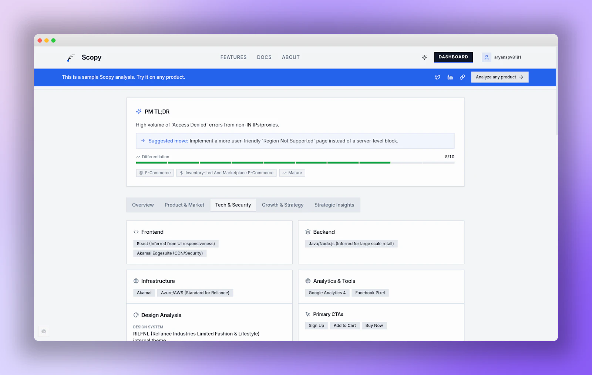Share analysis on LinkedIn

point(450,77)
